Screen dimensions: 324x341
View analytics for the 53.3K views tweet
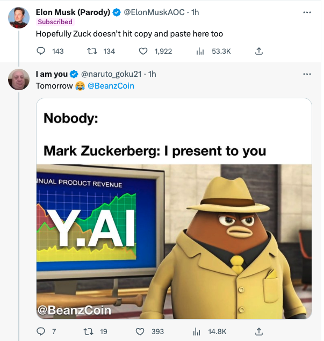200,51
